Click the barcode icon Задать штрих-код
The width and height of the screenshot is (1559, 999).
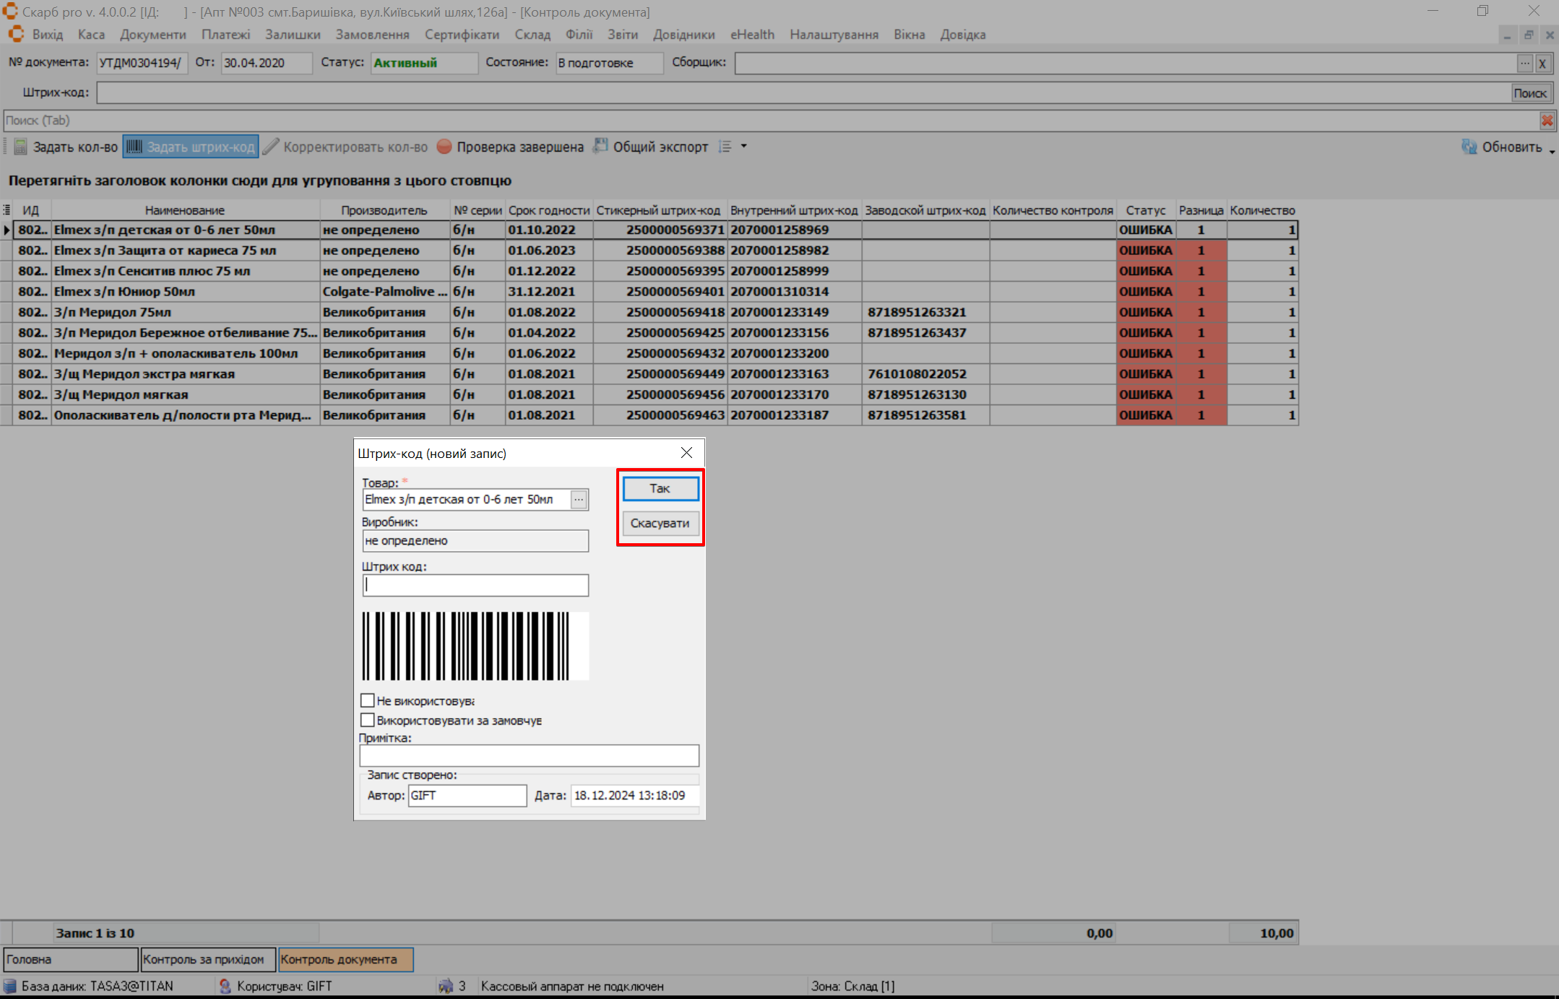(134, 147)
